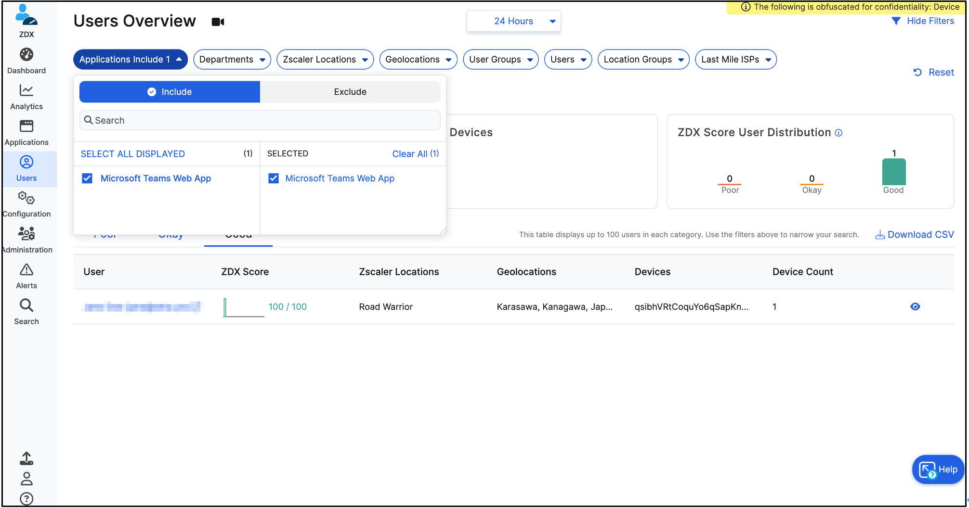The width and height of the screenshot is (969, 508).
Task: Click the Road Warrior location cell
Action: pyautogui.click(x=386, y=307)
